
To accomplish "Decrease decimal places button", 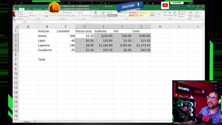I will 90,16.
